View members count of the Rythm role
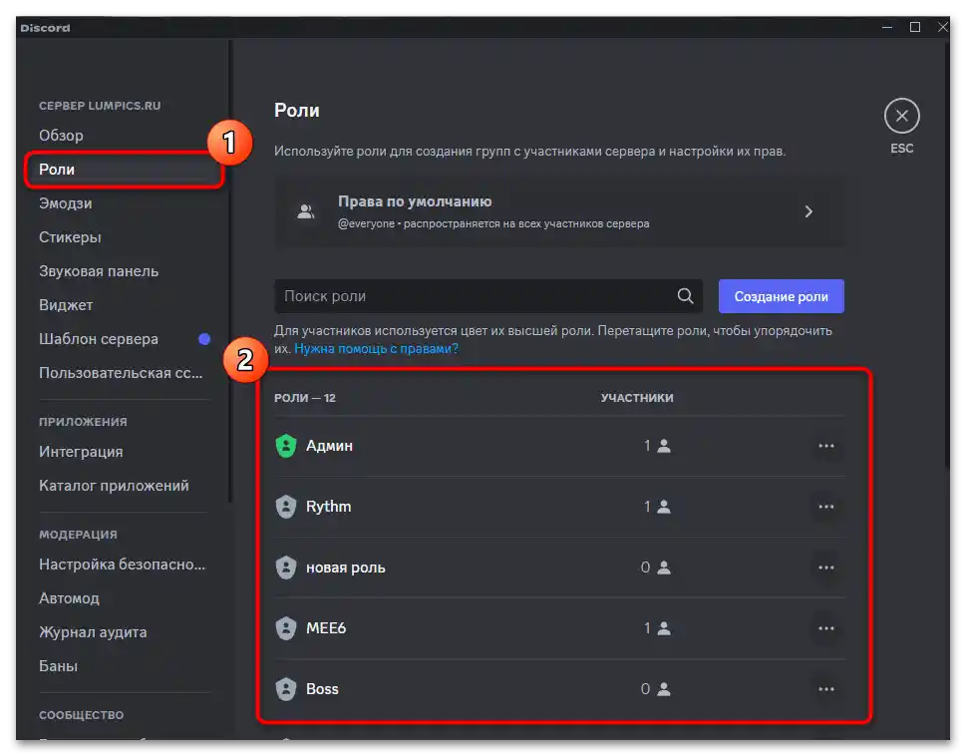Viewport: 966px width, 756px height. tap(657, 507)
